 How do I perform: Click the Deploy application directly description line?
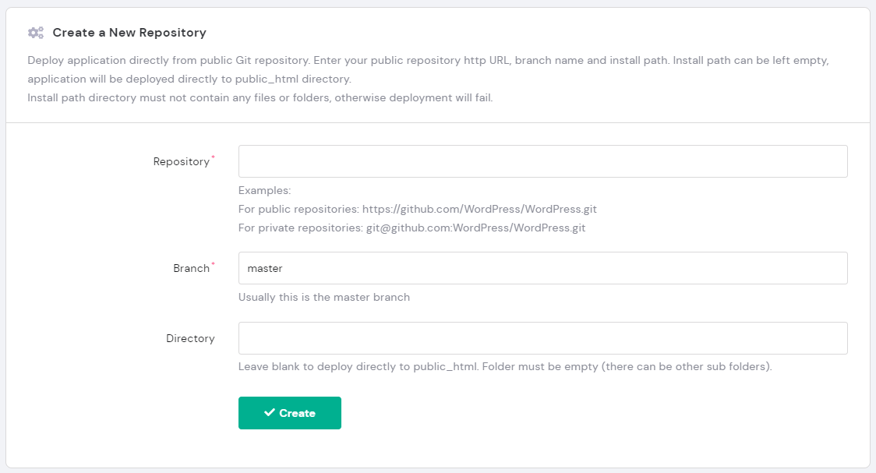point(427,61)
